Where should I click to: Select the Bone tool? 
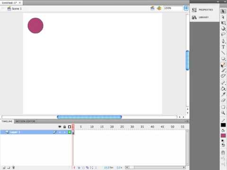click(223, 83)
